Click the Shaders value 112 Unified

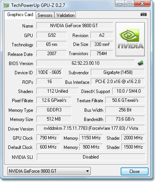(57, 91)
